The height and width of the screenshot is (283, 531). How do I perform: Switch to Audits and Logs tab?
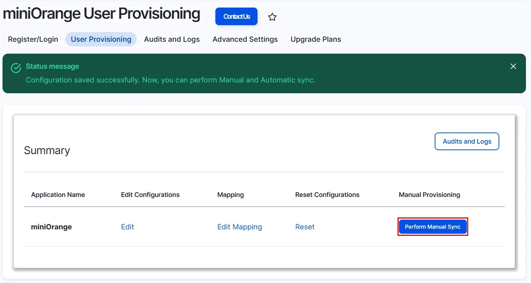tap(172, 39)
